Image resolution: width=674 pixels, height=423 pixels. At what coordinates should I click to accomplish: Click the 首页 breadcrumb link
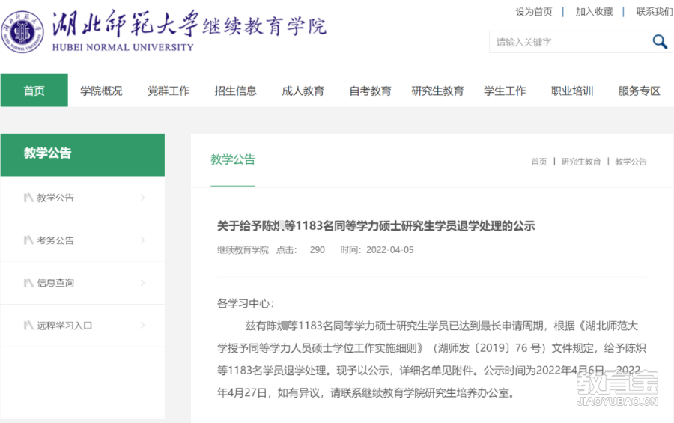point(539,162)
